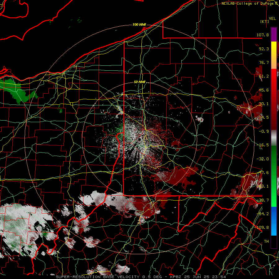Select the -78.7 scale value
This screenshot has width=279, height=279.
tap(263, 200)
